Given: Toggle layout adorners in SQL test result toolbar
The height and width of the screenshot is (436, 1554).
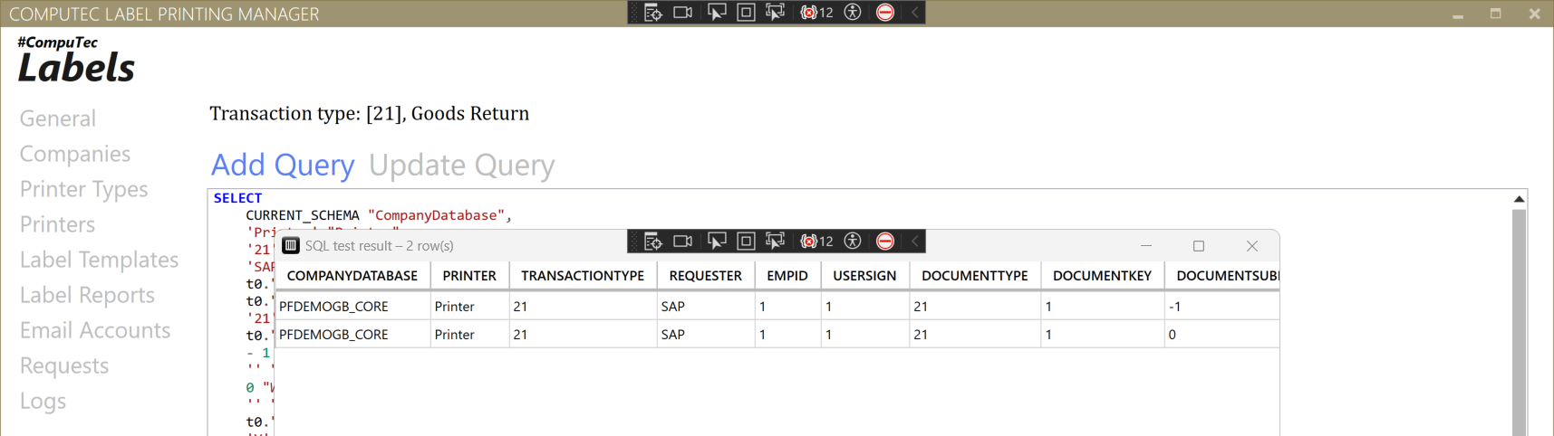Looking at the screenshot, I should 746,242.
